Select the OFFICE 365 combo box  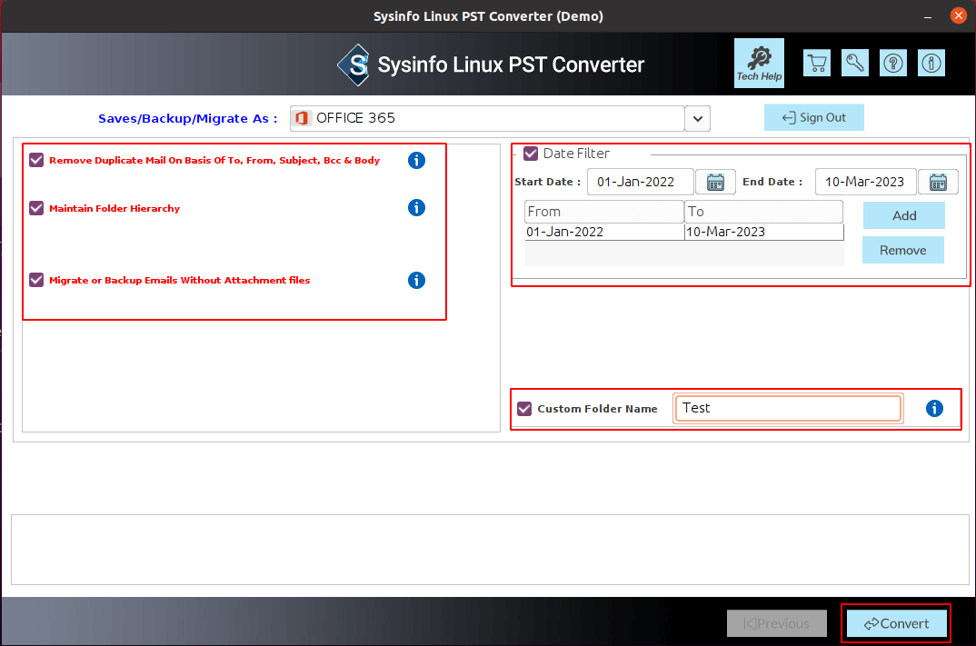pos(487,118)
